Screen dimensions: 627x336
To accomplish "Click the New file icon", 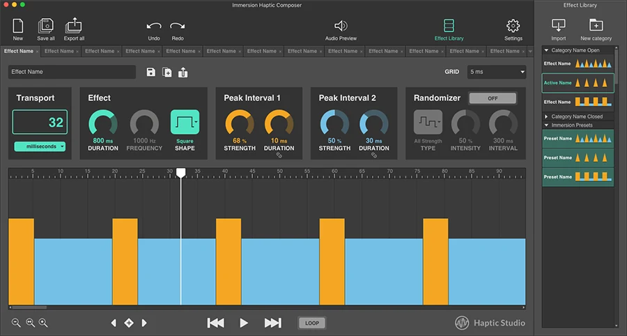I will pyautogui.click(x=17, y=26).
